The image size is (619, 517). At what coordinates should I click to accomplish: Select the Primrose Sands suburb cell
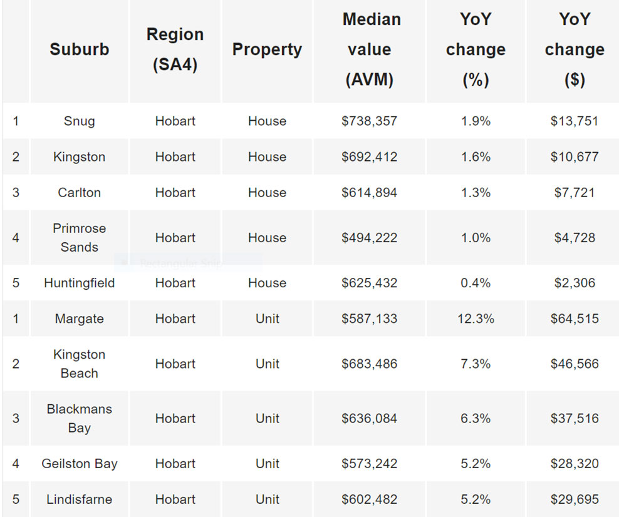click(x=80, y=238)
